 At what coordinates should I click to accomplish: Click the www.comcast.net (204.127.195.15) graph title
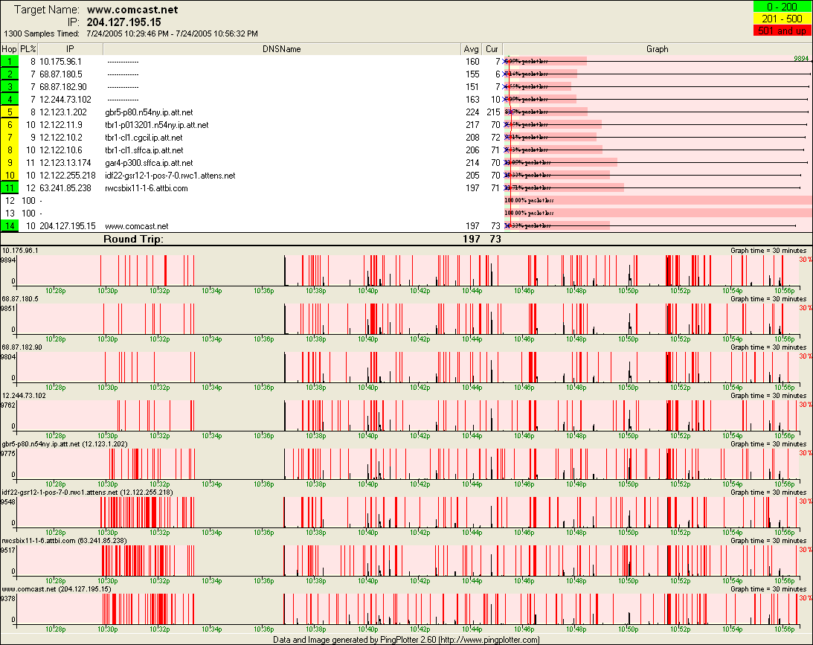[x=56, y=589]
